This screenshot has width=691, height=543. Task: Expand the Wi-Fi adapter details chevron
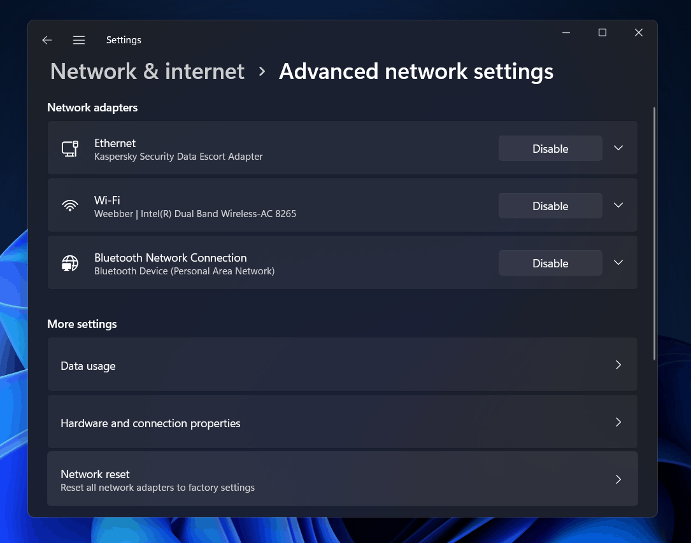point(618,205)
